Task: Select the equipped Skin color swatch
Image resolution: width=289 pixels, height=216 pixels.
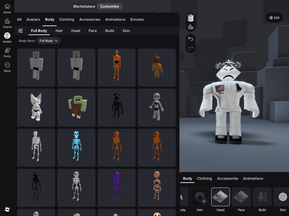Action: pyautogui.click(x=283, y=197)
